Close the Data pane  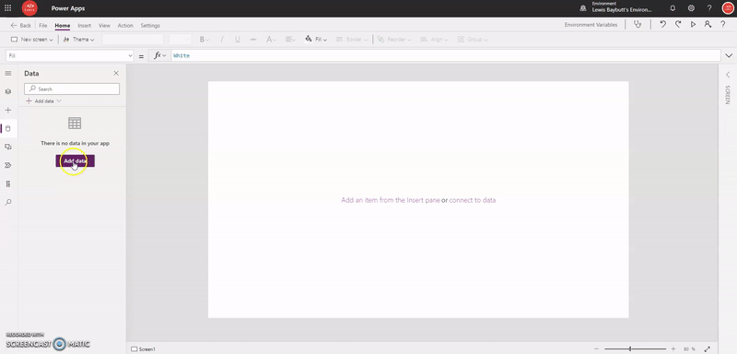click(116, 74)
